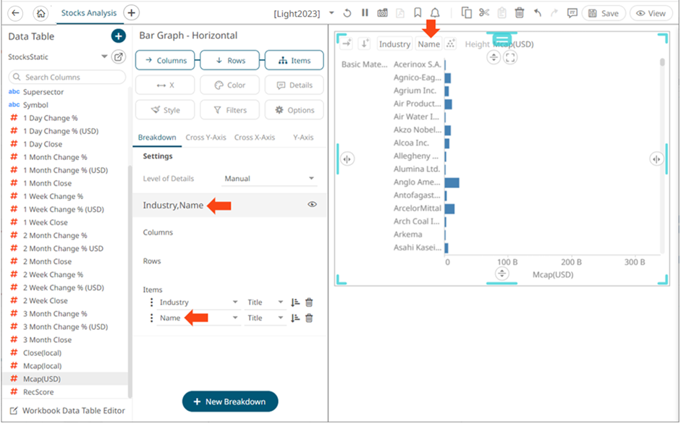The image size is (681, 424).
Task: Switch to the Cross Y-Axis tab
Action: (x=206, y=137)
